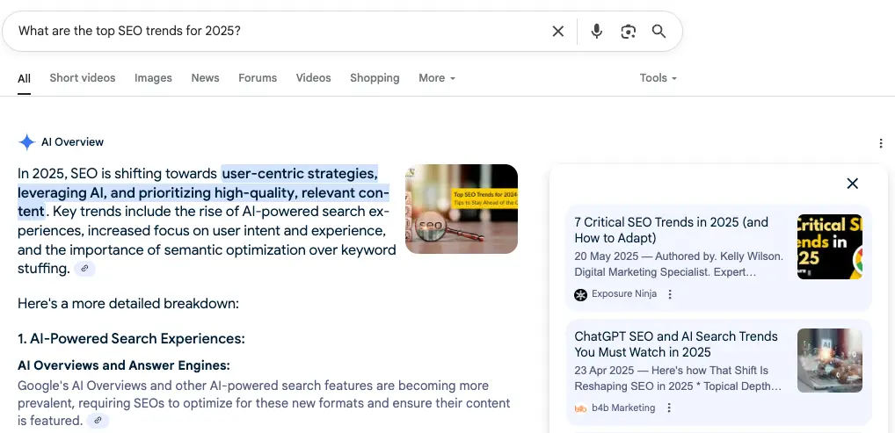Clear the search query with the X icon
The width and height of the screenshot is (895, 433).
(x=557, y=32)
